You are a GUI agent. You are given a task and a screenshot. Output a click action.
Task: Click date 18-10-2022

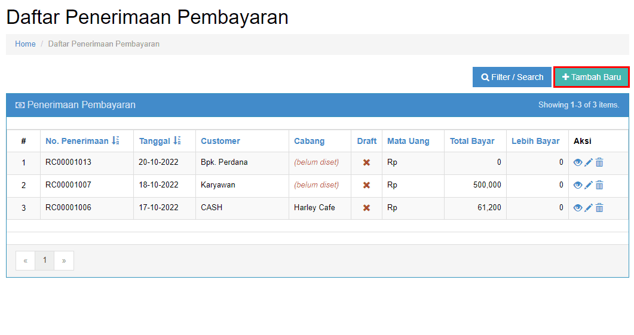(x=158, y=185)
